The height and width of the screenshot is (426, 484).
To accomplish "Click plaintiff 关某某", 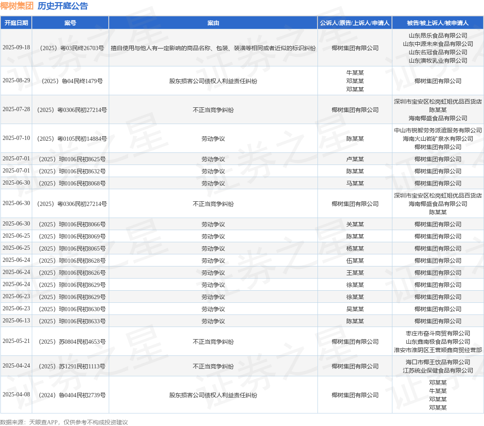I will point(355,224).
